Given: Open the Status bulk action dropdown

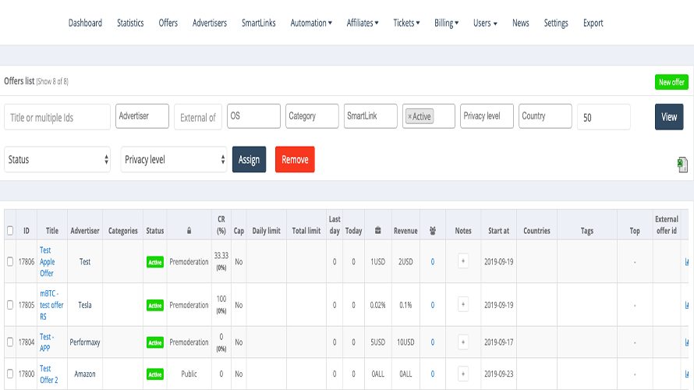Looking at the screenshot, I should tap(58, 159).
